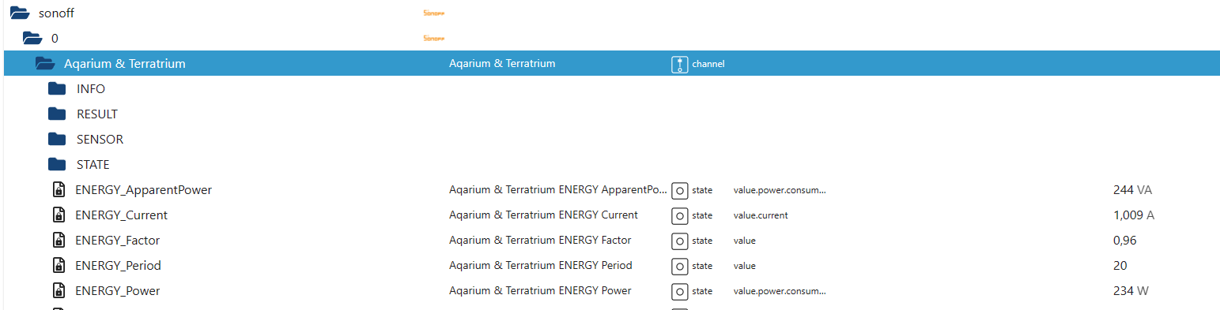Click the ENERGY_Power locked file icon
1220x310 pixels.
coord(59,290)
